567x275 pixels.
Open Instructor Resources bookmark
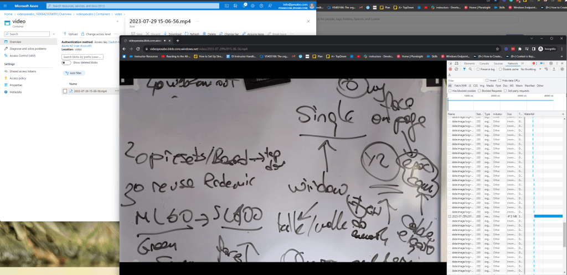tap(143, 56)
